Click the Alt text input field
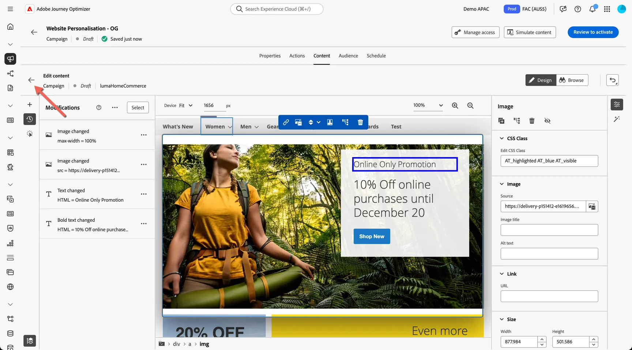Screen dimensions: 632x350 click(x=549, y=254)
